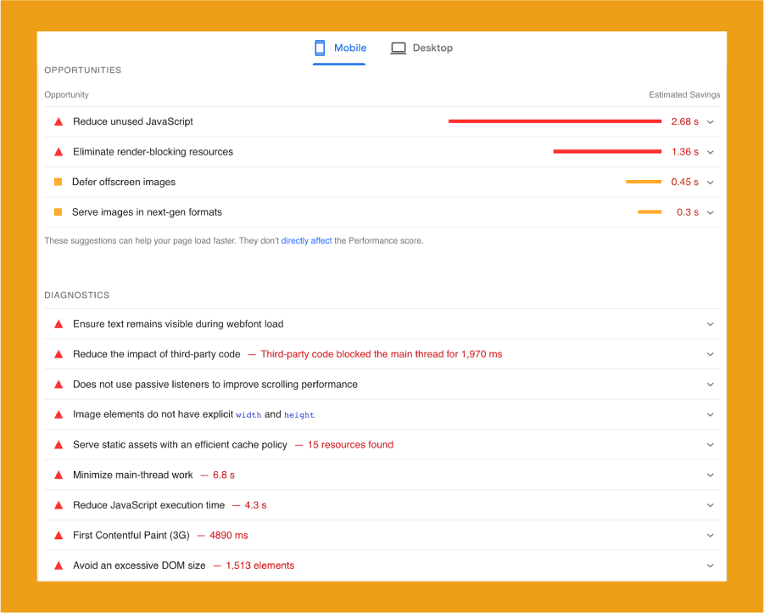Click the 2.68 s estimated savings value
This screenshot has height=613, width=764.
click(685, 121)
